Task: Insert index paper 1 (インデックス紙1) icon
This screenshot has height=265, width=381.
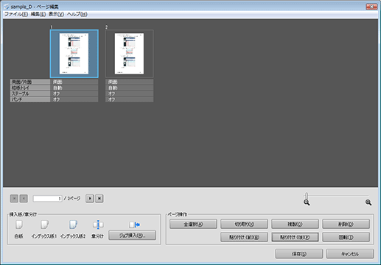Action: click(44, 225)
